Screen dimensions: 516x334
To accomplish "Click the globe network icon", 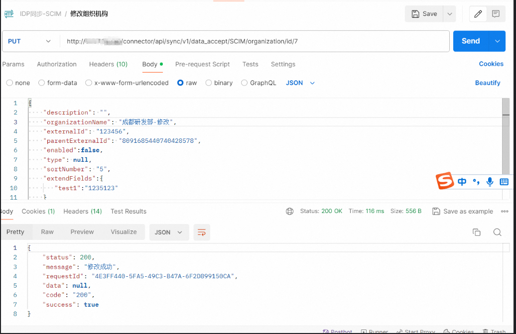I will tap(290, 212).
